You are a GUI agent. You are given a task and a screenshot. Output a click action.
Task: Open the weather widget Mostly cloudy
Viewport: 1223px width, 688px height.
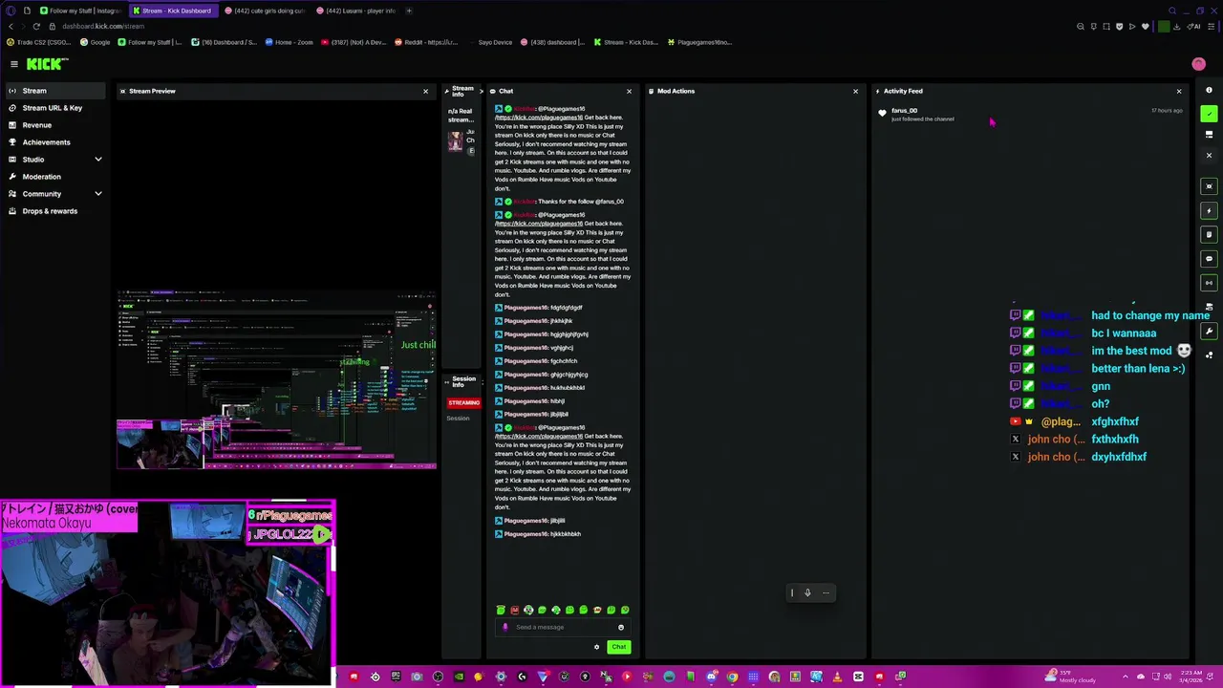click(1072, 677)
